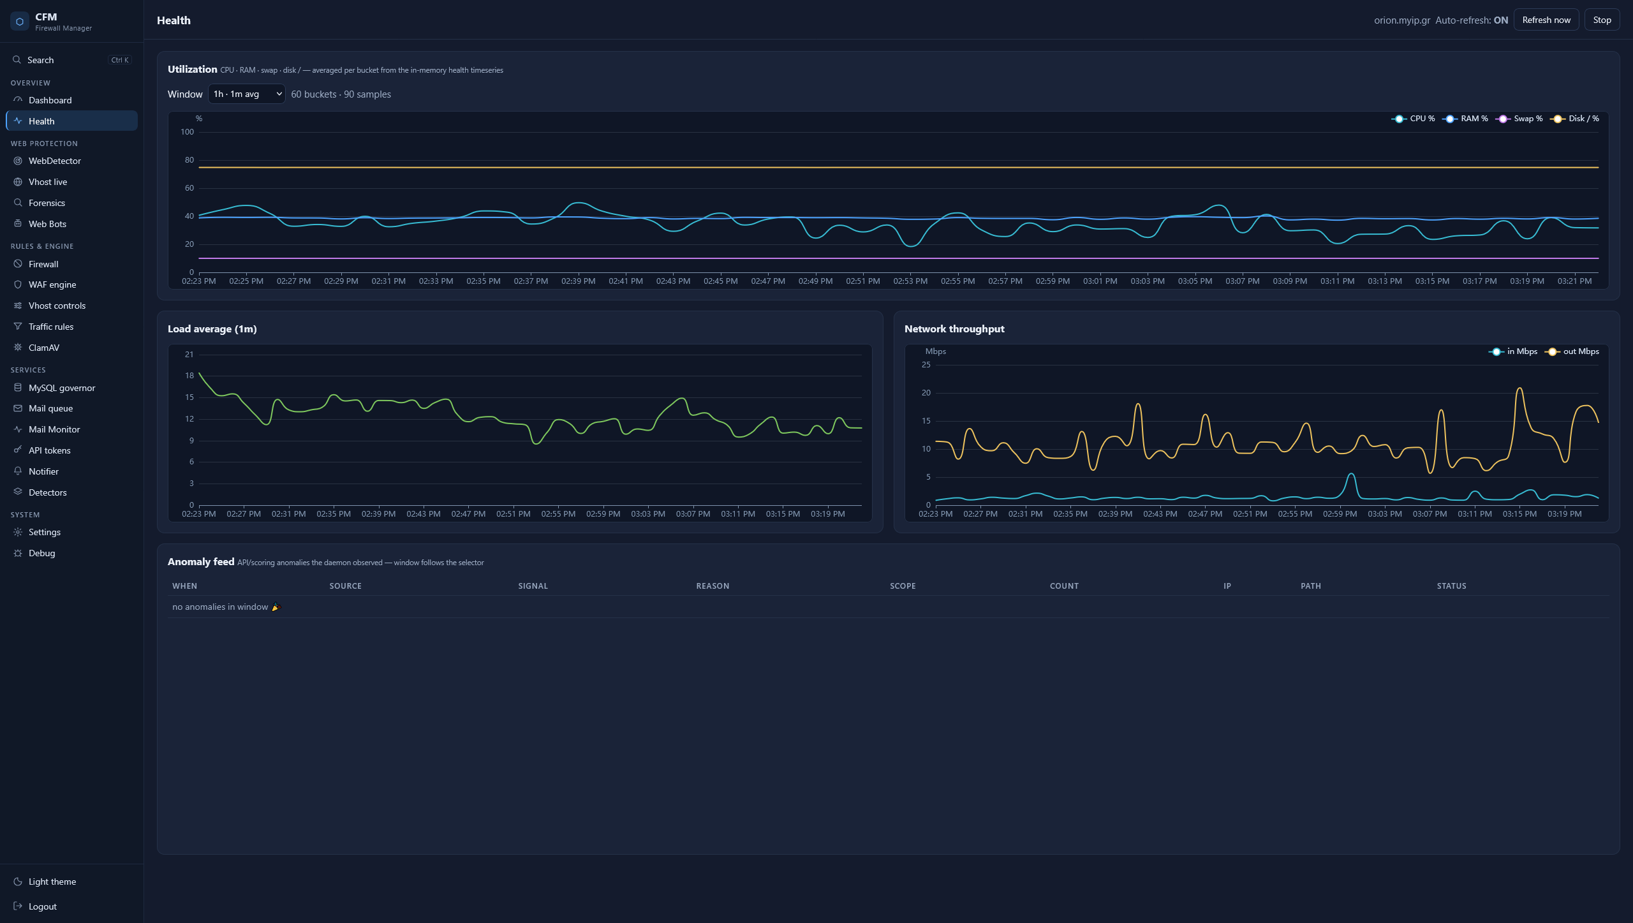Click the WAF engine shield icon
The height and width of the screenshot is (923, 1633).
(x=18, y=284)
